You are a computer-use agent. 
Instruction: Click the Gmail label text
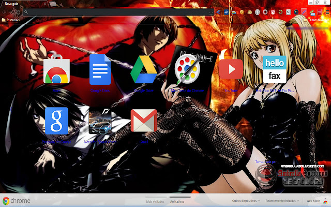tap(144, 142)
